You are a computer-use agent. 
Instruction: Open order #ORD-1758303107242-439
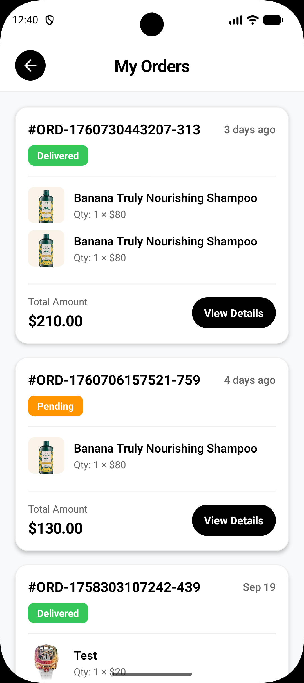coord(114,587)
